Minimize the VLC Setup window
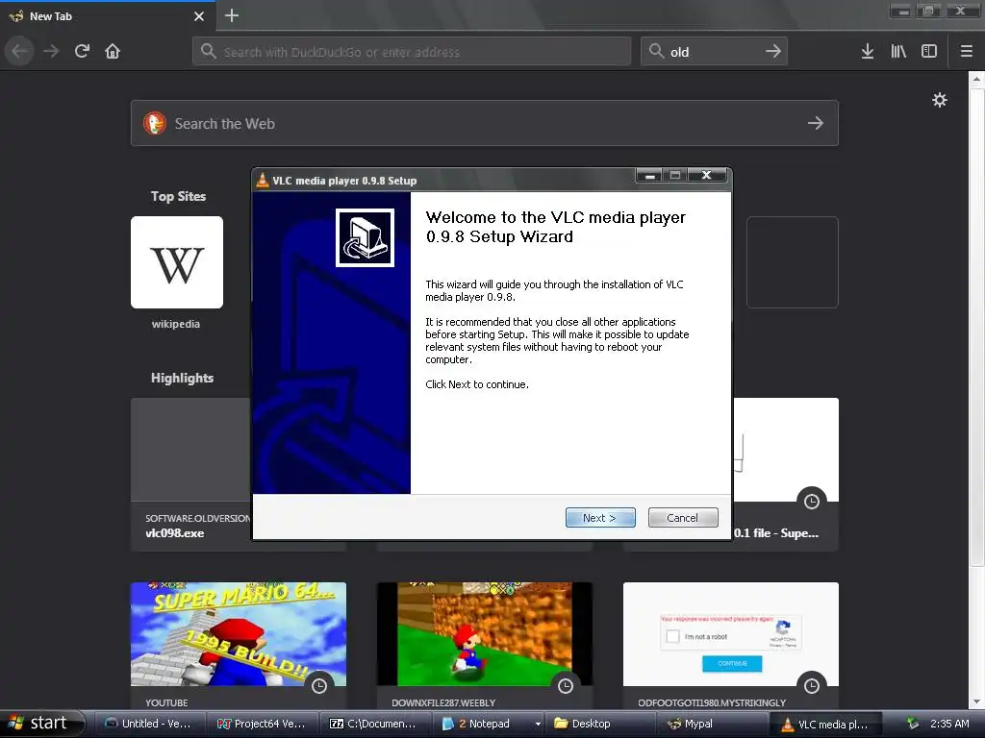985x738 pixels. (650, 175)
